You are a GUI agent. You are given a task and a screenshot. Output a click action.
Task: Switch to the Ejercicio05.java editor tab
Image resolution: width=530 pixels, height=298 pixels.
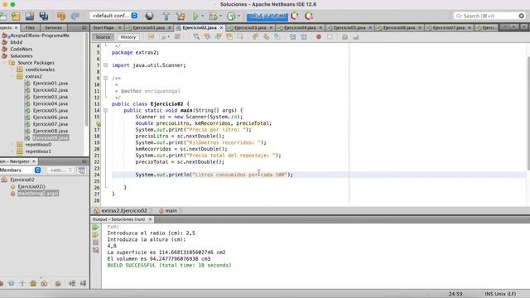[349, 27]
